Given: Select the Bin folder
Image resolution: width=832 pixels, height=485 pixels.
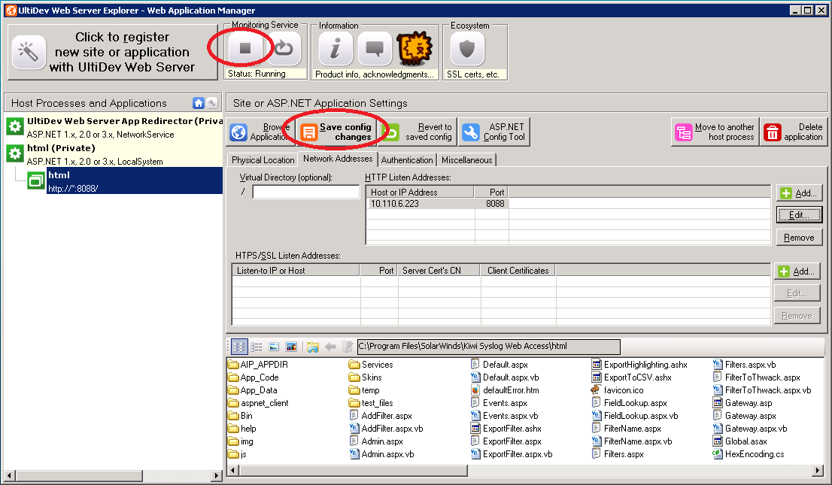Looking at the screenshot, I should [x=241, y=416].
